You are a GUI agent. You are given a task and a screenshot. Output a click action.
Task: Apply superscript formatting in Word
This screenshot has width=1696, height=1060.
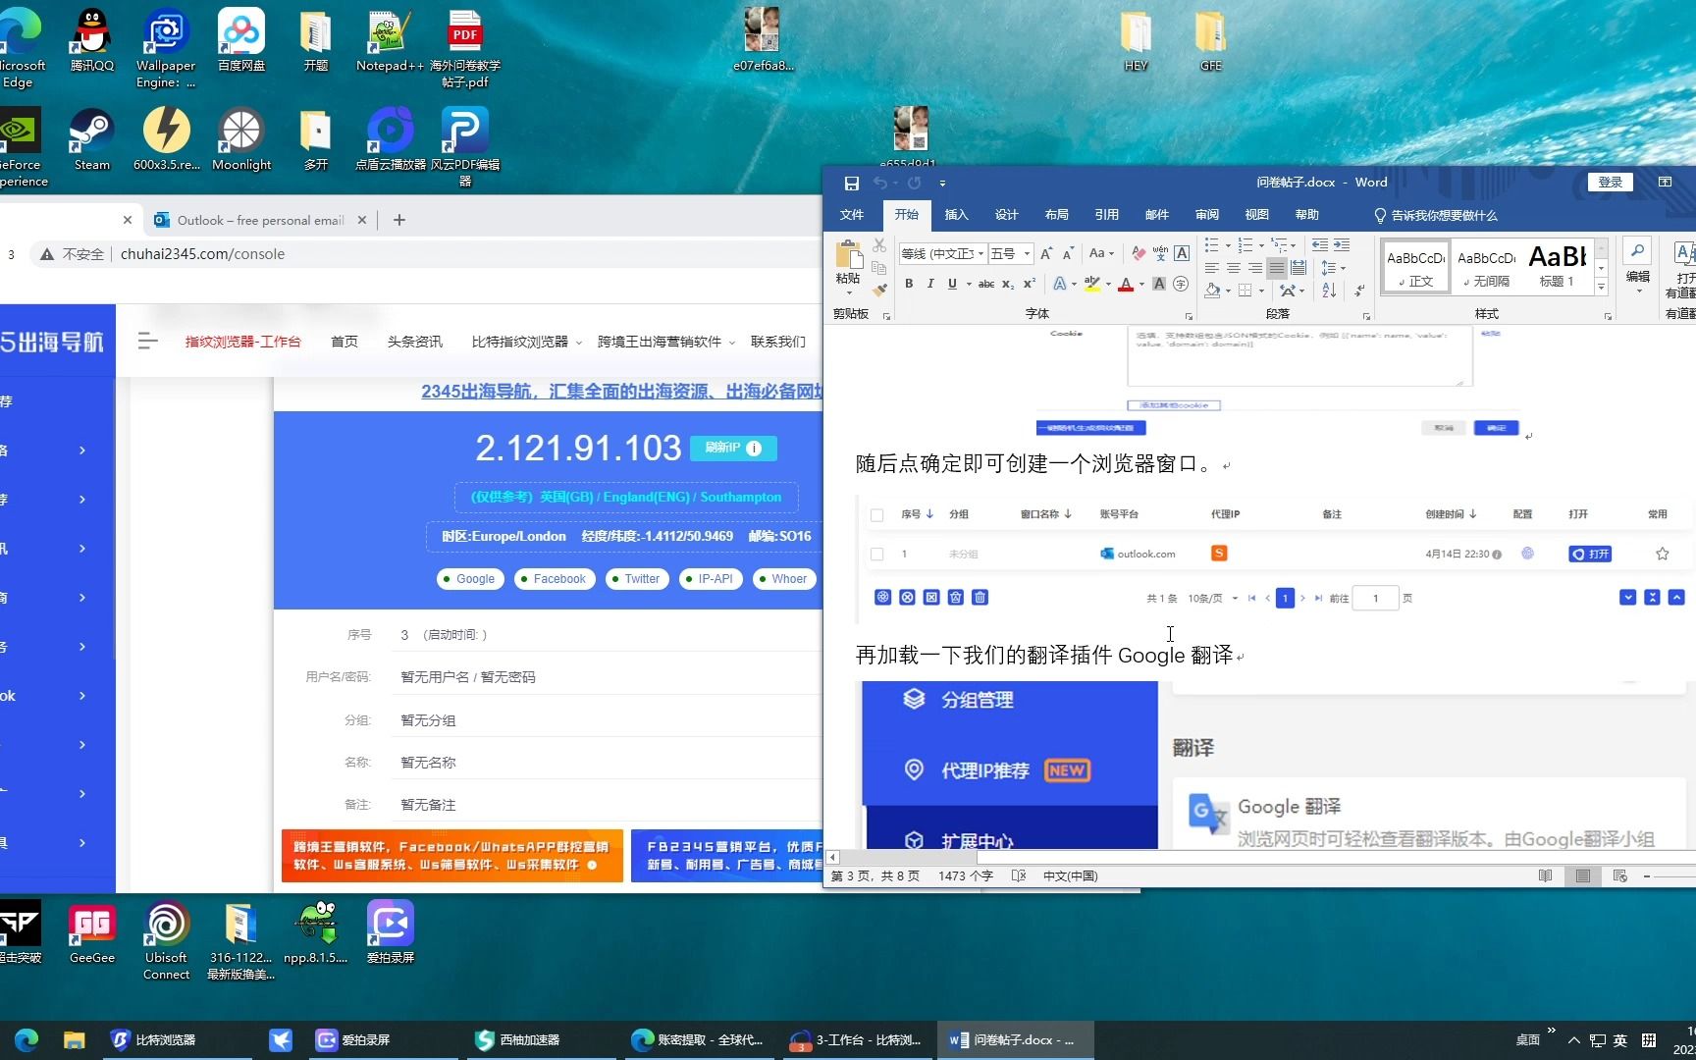click(x=1029, y=284)
